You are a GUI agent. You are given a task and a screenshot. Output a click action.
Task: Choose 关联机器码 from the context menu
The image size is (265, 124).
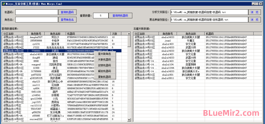(x=104, y=59)
